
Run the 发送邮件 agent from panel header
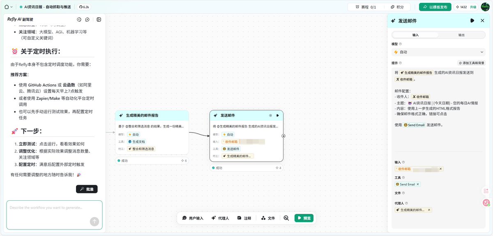coord(472,21)
